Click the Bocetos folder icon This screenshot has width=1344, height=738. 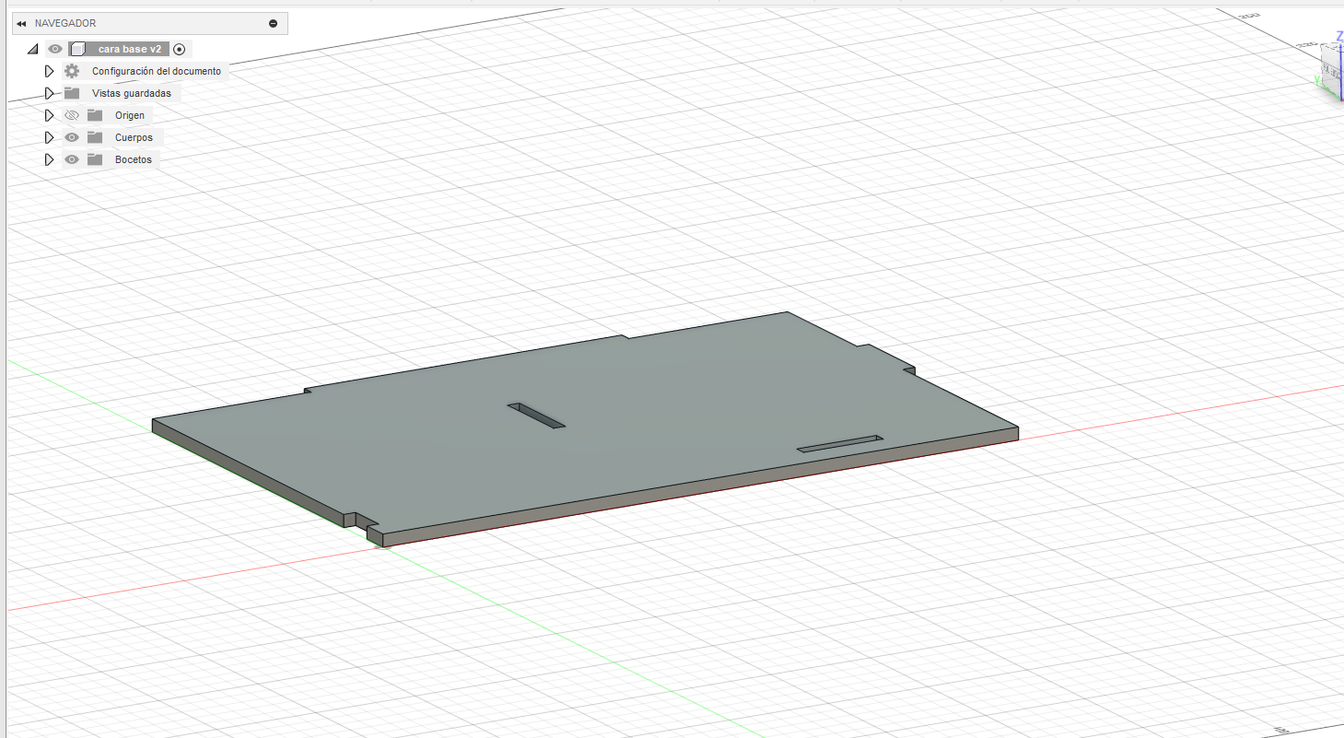[95, 159]
